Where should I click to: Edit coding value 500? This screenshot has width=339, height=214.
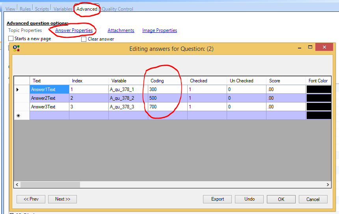click(x=168, y=98)
